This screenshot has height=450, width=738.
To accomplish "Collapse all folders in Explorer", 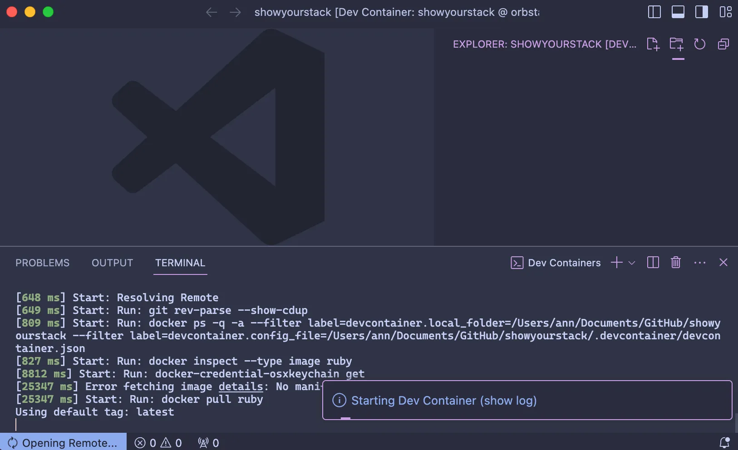I will pyautogui.click(x=723, y=44).
